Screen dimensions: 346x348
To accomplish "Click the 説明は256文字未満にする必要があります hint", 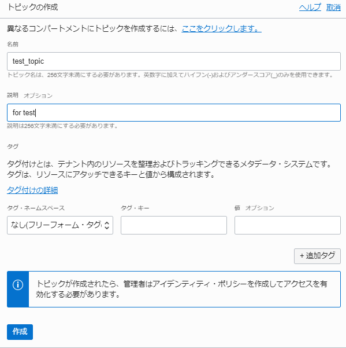I will [62, 126].
